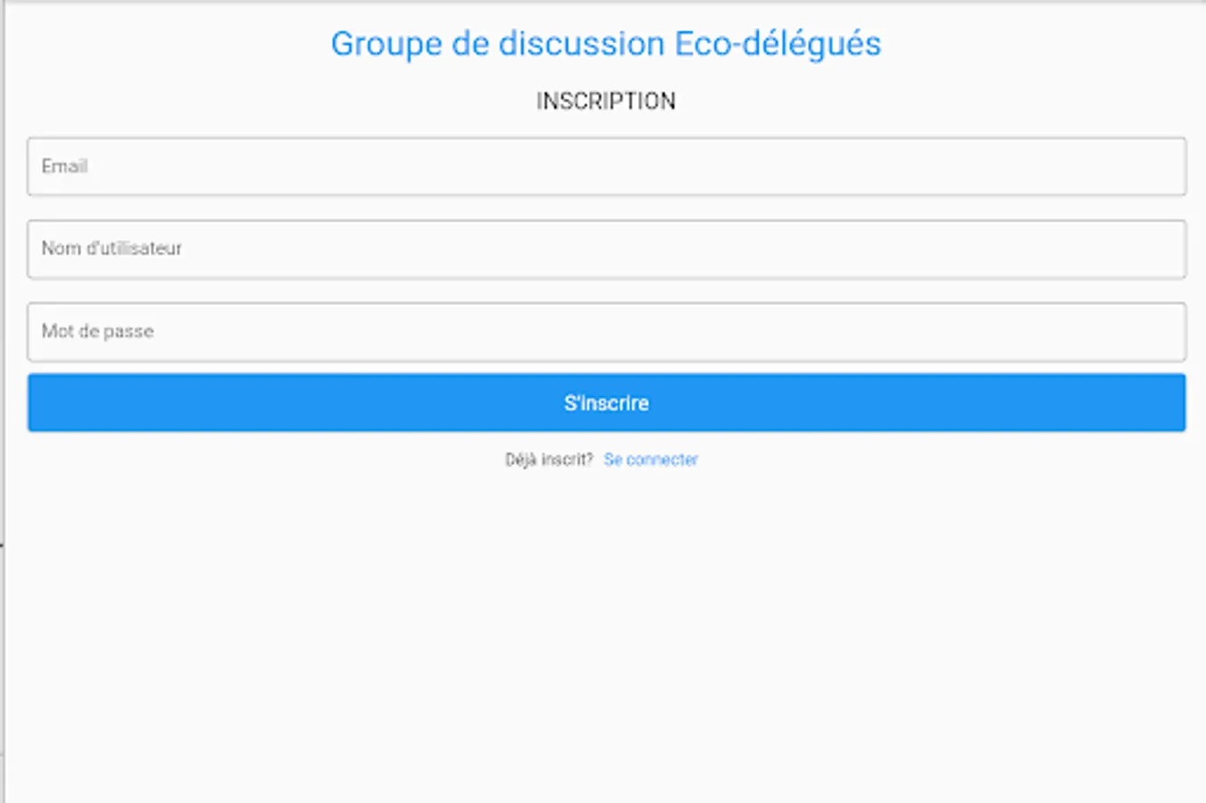Click the S'inscrire label on the button
This screenshot has width=1206, height=803.
[606, 403]
